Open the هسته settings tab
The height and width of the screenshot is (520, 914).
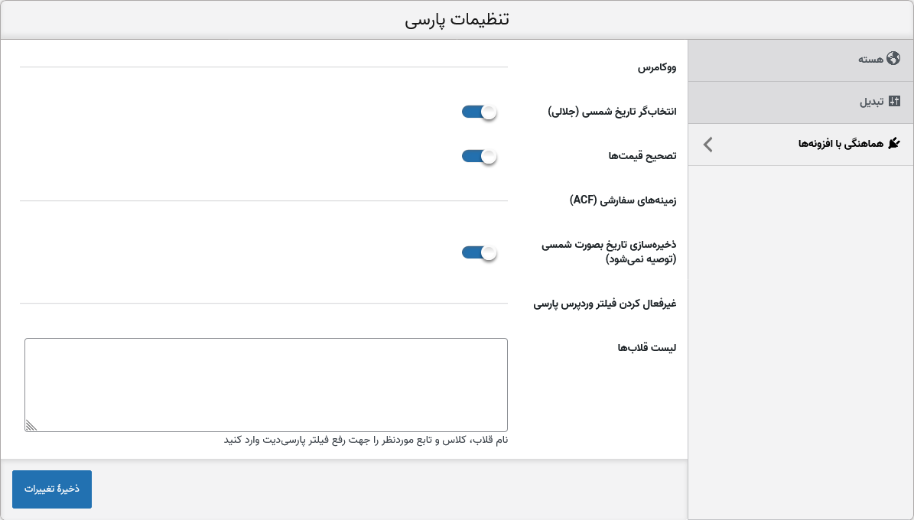801,60
